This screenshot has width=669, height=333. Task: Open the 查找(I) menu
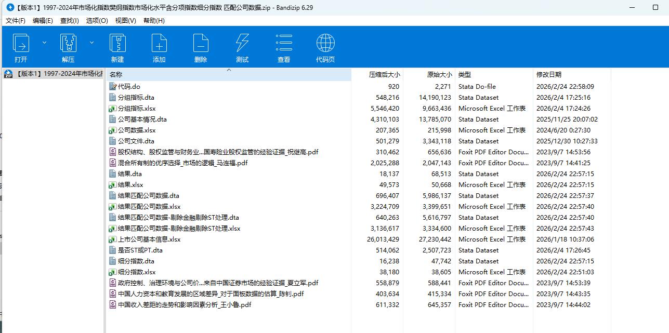click(70, 21)
